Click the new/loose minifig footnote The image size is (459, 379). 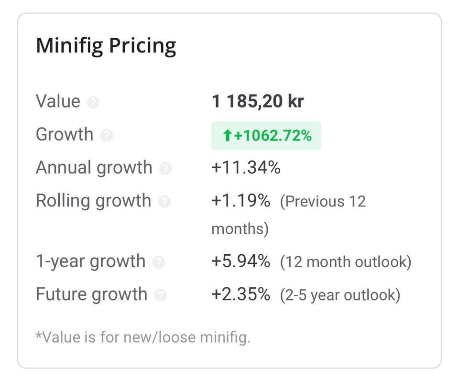pyautogui.click(x=143, y=337)
